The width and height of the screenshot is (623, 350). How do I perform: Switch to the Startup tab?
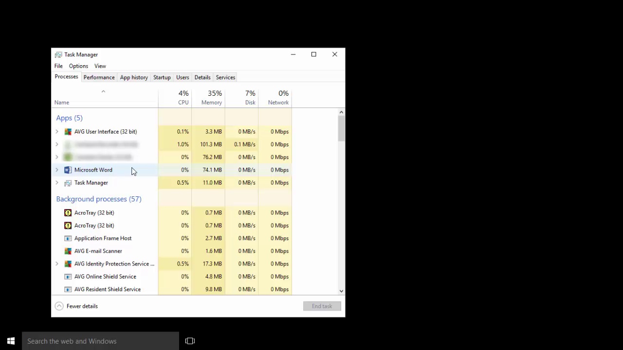click(x=162, y=77)
